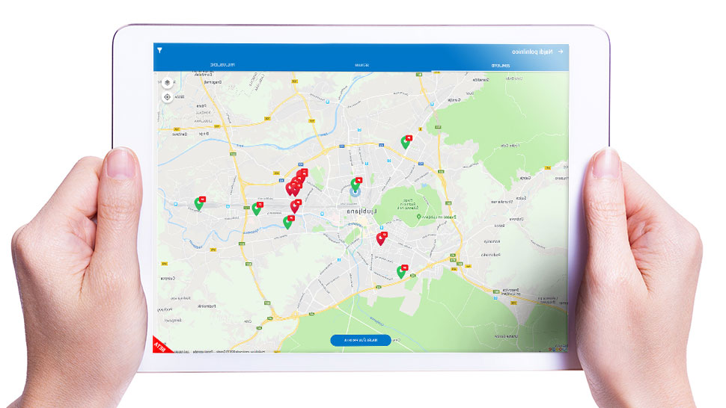
Task: Tap the topmost pin in the red cluster
Action: click(301, 176)
